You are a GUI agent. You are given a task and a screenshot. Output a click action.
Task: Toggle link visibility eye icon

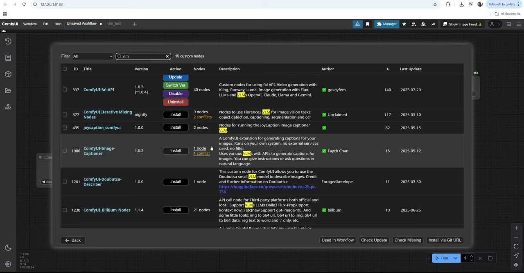tap(516, 265)
